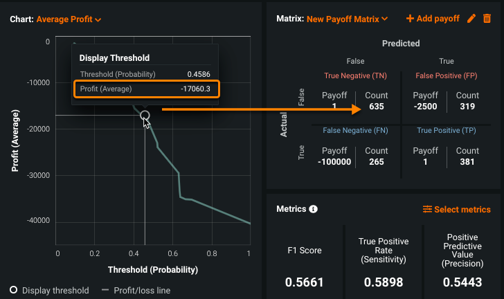Click the Display threshold legend marker
Screen dimensions: 504x299
click(x=14, y=290)
